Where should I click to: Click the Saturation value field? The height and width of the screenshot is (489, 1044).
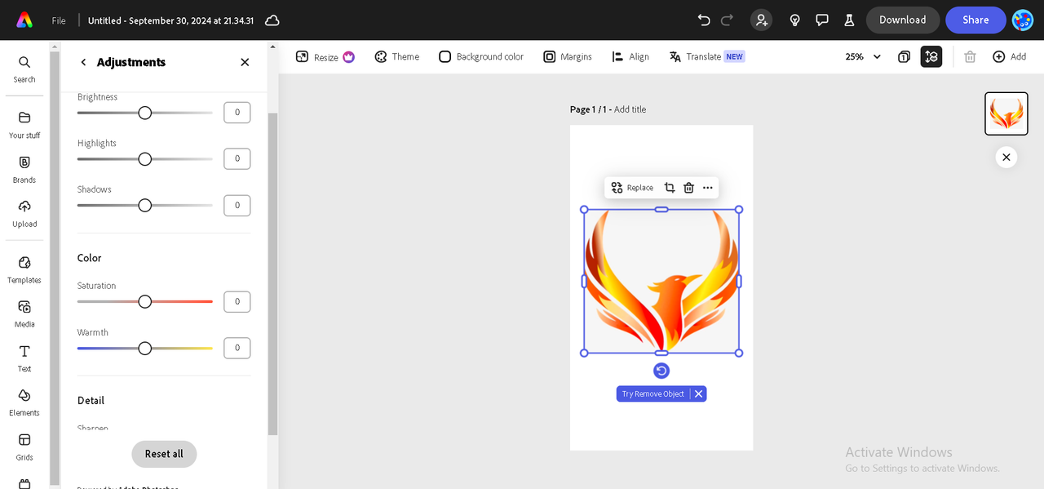[x=237, y=301]
